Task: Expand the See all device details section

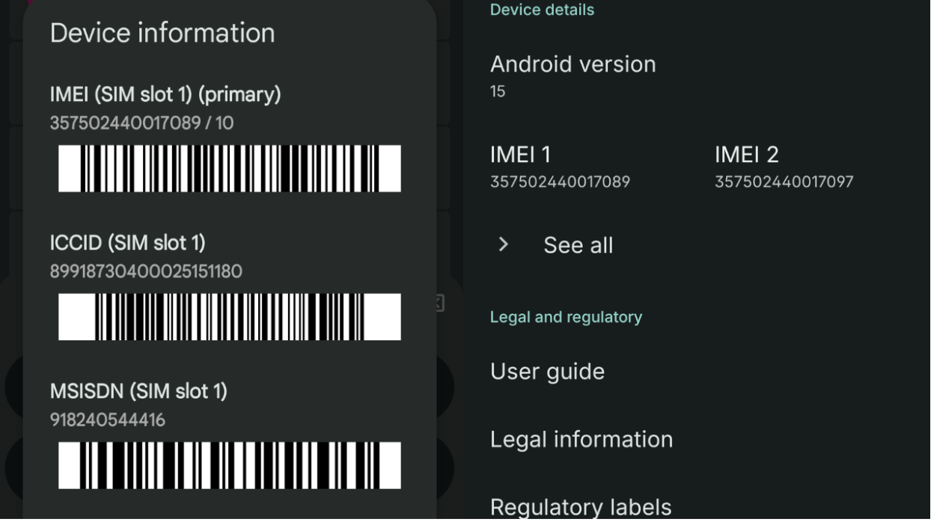Action: 576,245
